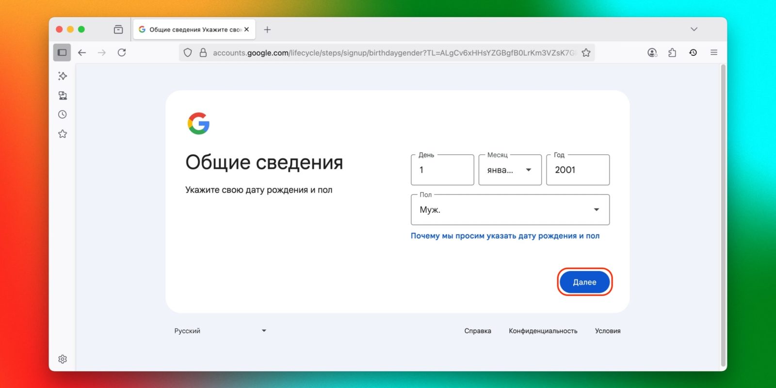This screenshot has height=388, width=776.
Task: Bookmark this page with the star
Action: [x=586, y=52]
